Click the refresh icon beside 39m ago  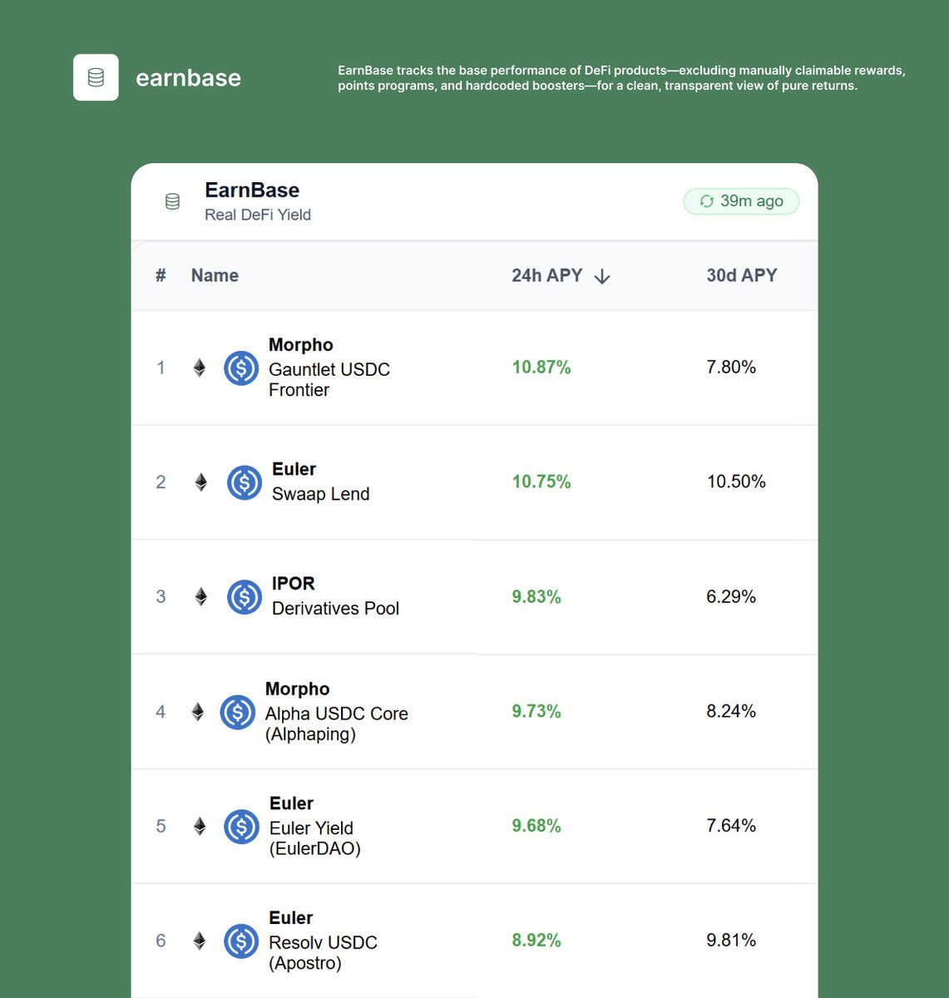[x=707, y=201]
